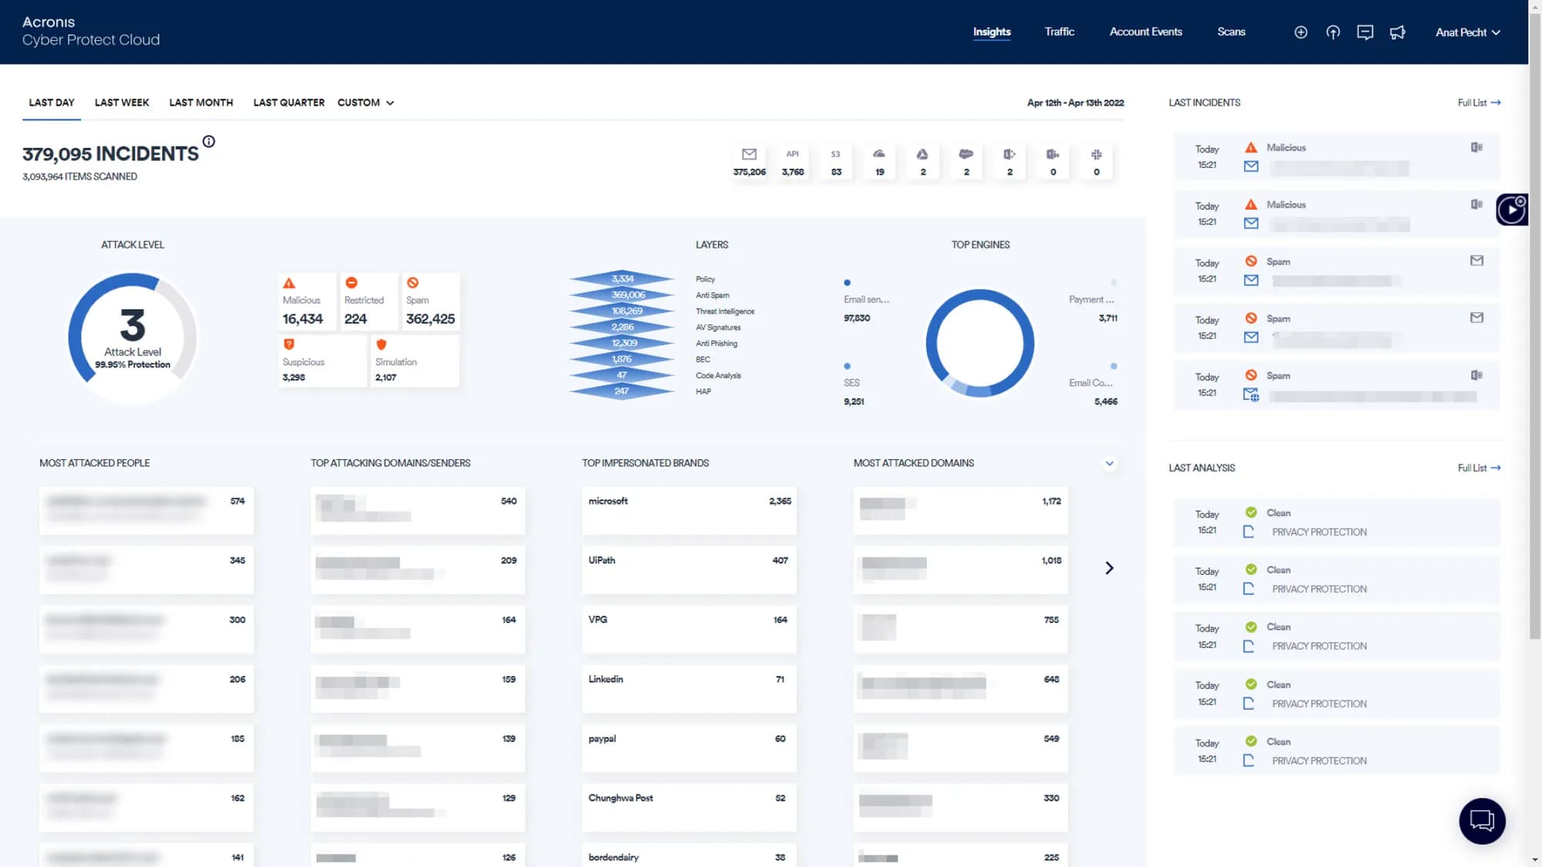Viewport: 1542px width, 867px height.
Task: Click the next arrow beside attacked domains
Action: (x=1109, y=568)
